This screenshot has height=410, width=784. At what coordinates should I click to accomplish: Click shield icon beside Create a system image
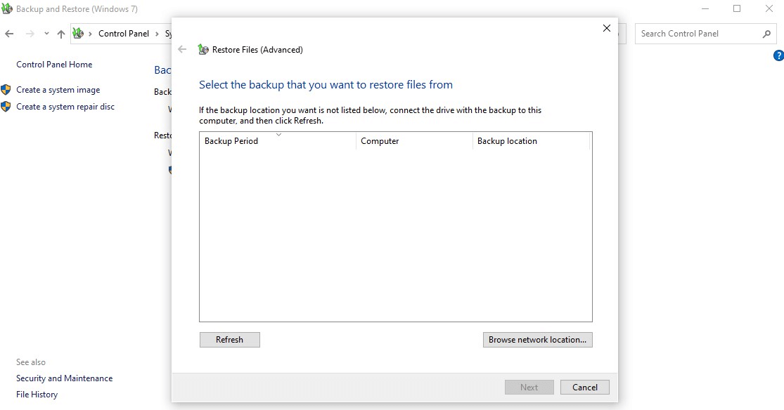[6, 90]
